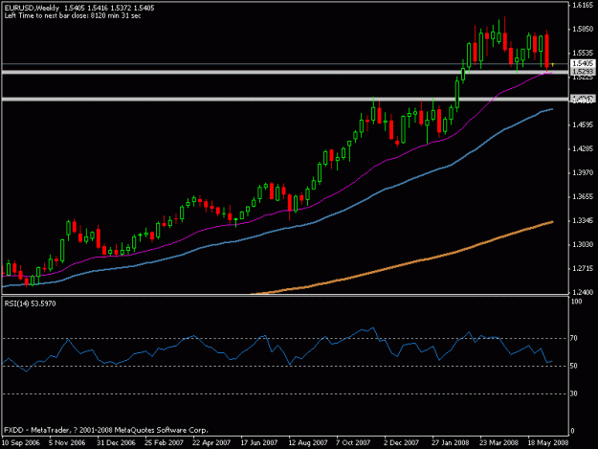Click the 31 Dec 2006 date label

click(116, 443)
